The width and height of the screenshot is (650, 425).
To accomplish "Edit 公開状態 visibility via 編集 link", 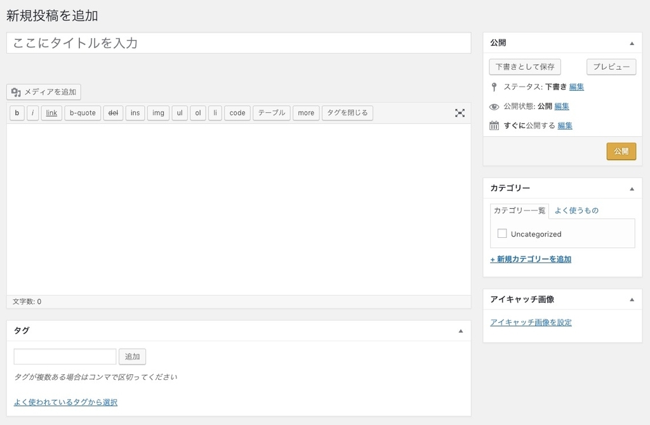I will 562,107.
